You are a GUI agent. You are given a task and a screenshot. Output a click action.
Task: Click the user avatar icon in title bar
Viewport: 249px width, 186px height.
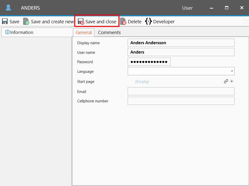point(8,8)
